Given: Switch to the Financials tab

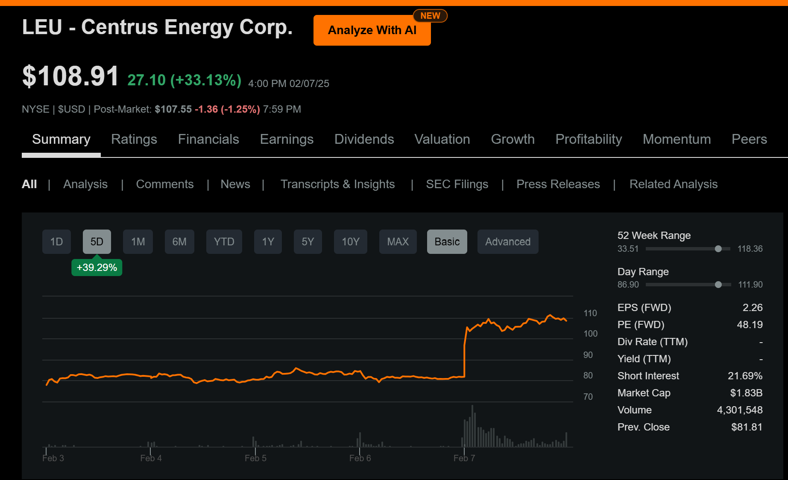Looking at the screenshot, I should 208,140.
